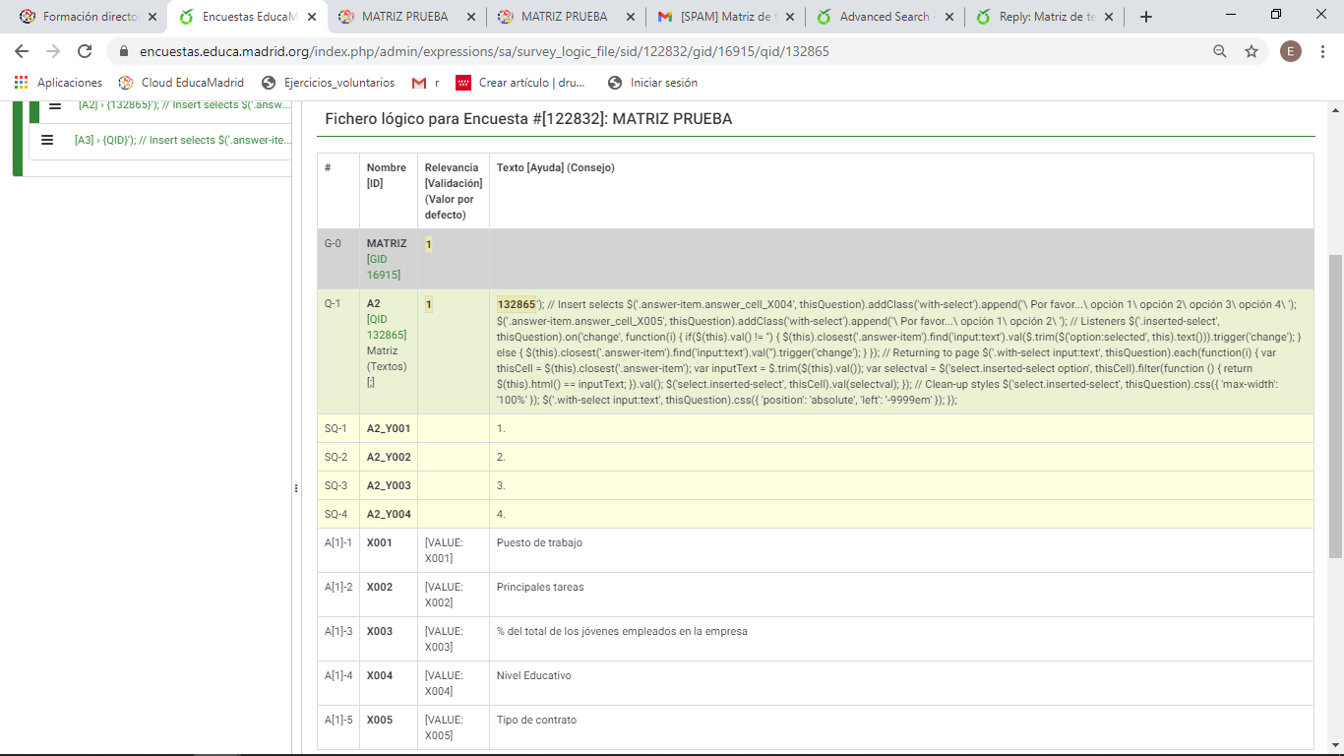Switch to the Advanced Search tab
The image size is (1344, 756).
click(883, 17)
